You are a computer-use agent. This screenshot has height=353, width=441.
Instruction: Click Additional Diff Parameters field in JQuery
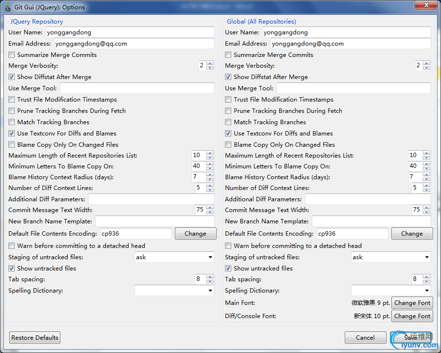[x=151, y=199]
